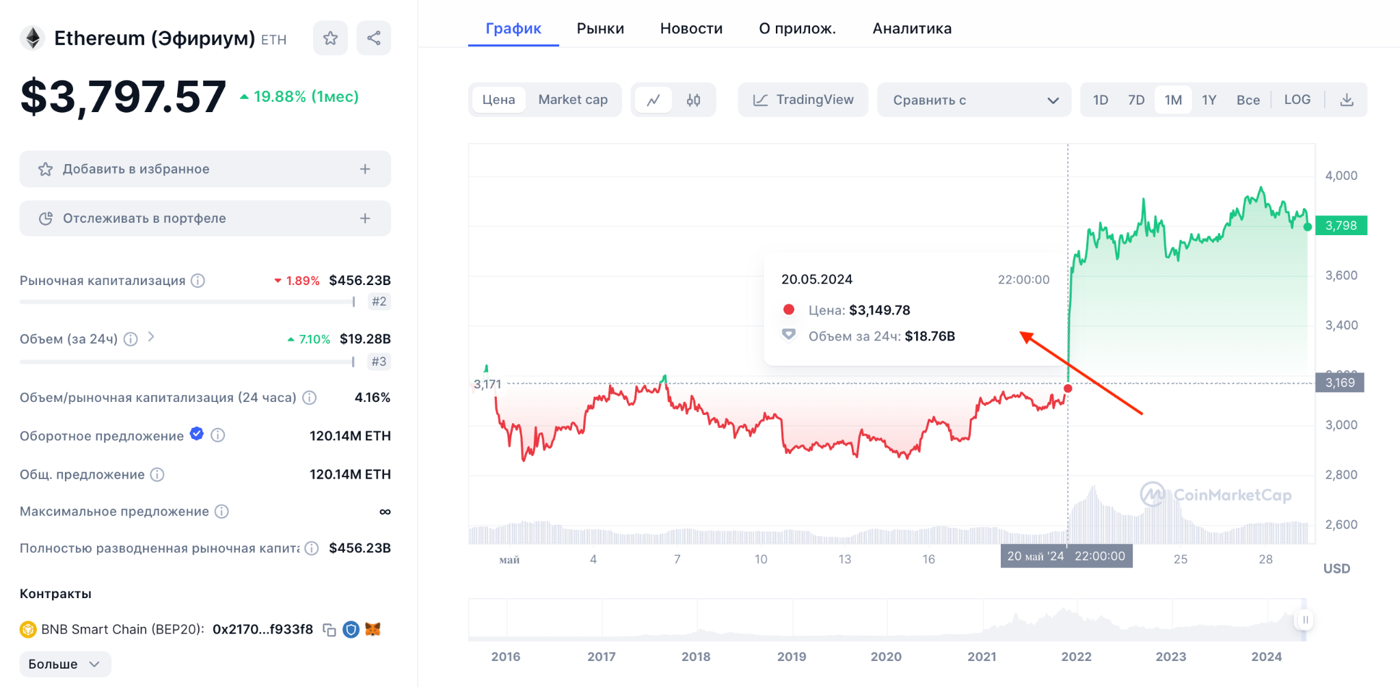Image resolution: width=1400 pixels, height=687 pixels.
Task: Click the $456.23B market cap value
Action: pos(360,280)
